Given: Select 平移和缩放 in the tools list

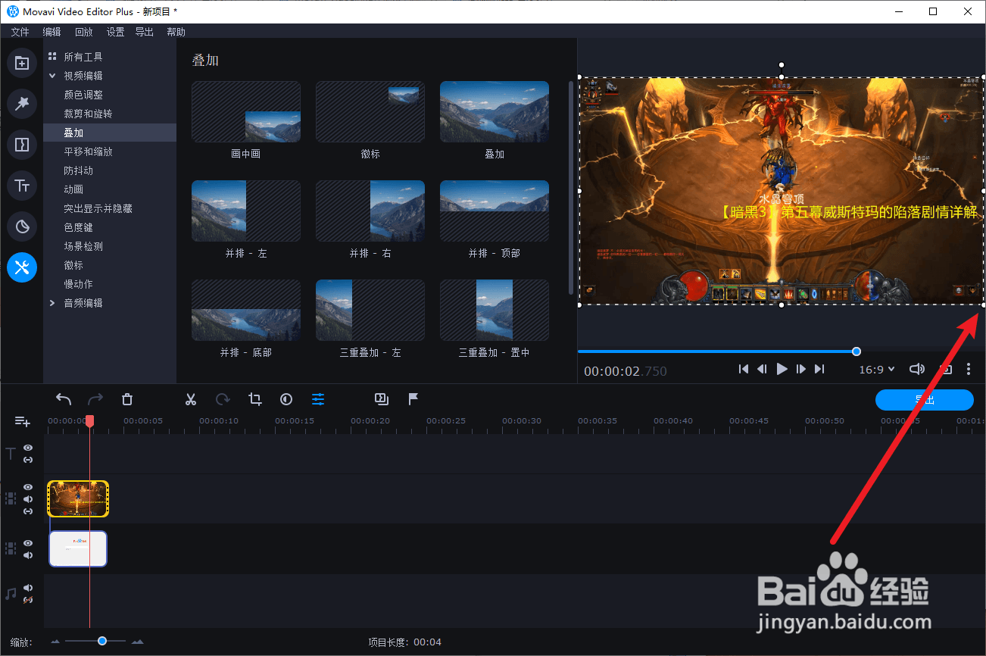Looking at the screenshot, I should [x=88, y=152].
